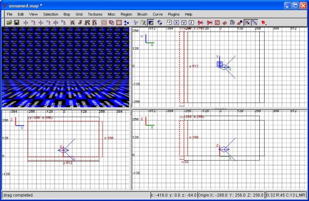Open the texture view mode dropdown
This screenshot has height=201, width=309.
coord(143,23)
